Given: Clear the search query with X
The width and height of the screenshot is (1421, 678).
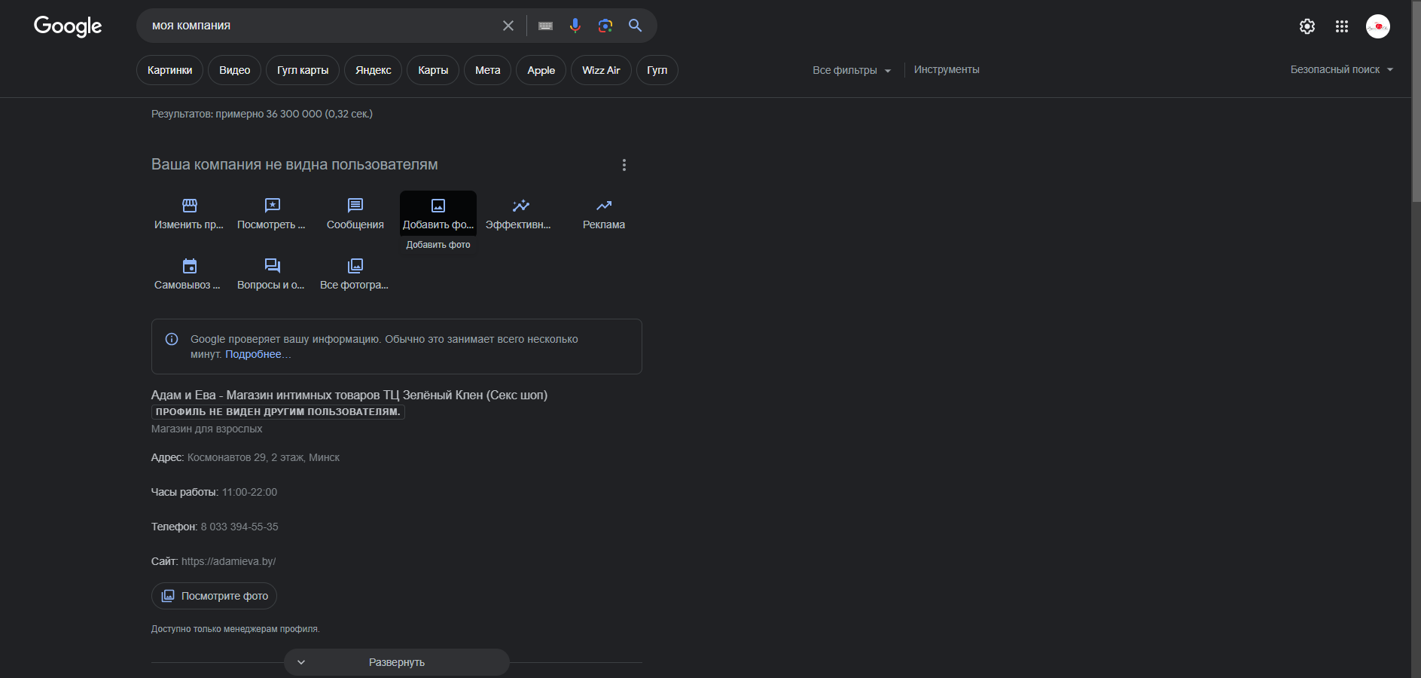Looking at the screenshot, I should pyautogui.click(x=508, y=26).
